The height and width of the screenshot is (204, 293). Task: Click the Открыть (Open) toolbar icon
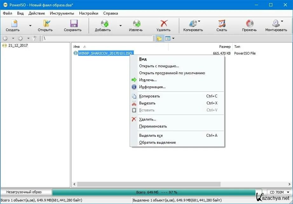coord(46,24)
